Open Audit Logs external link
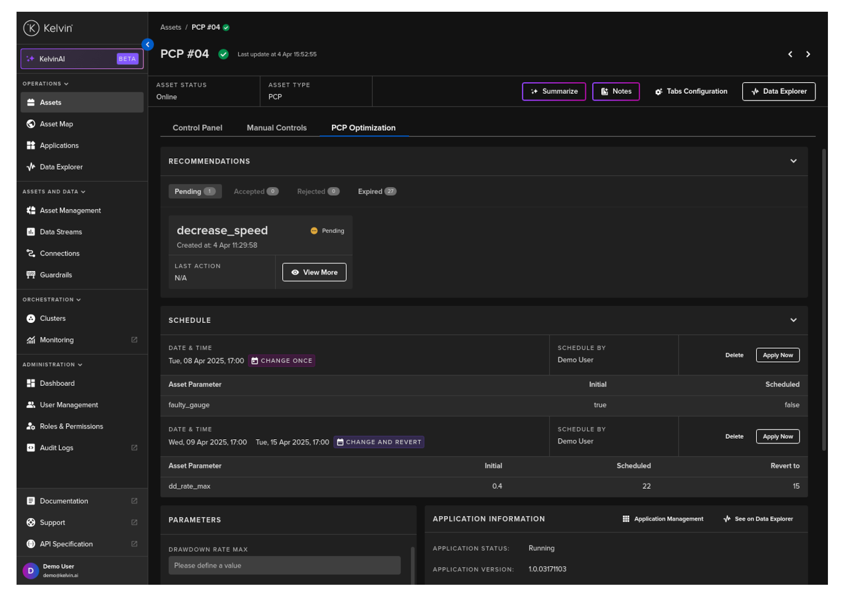Image resolution: width=845 pixels, height=597 pixels. [57, 448]
